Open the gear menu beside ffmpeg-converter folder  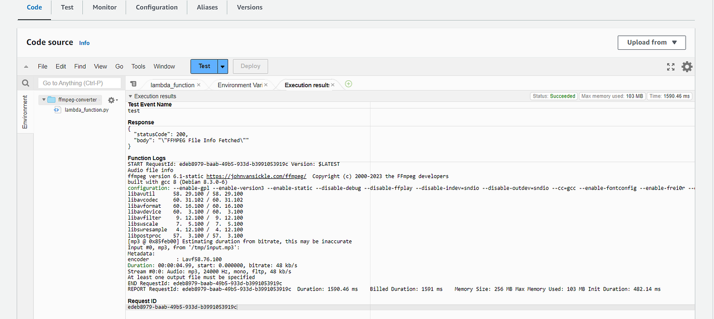[112, 100]
